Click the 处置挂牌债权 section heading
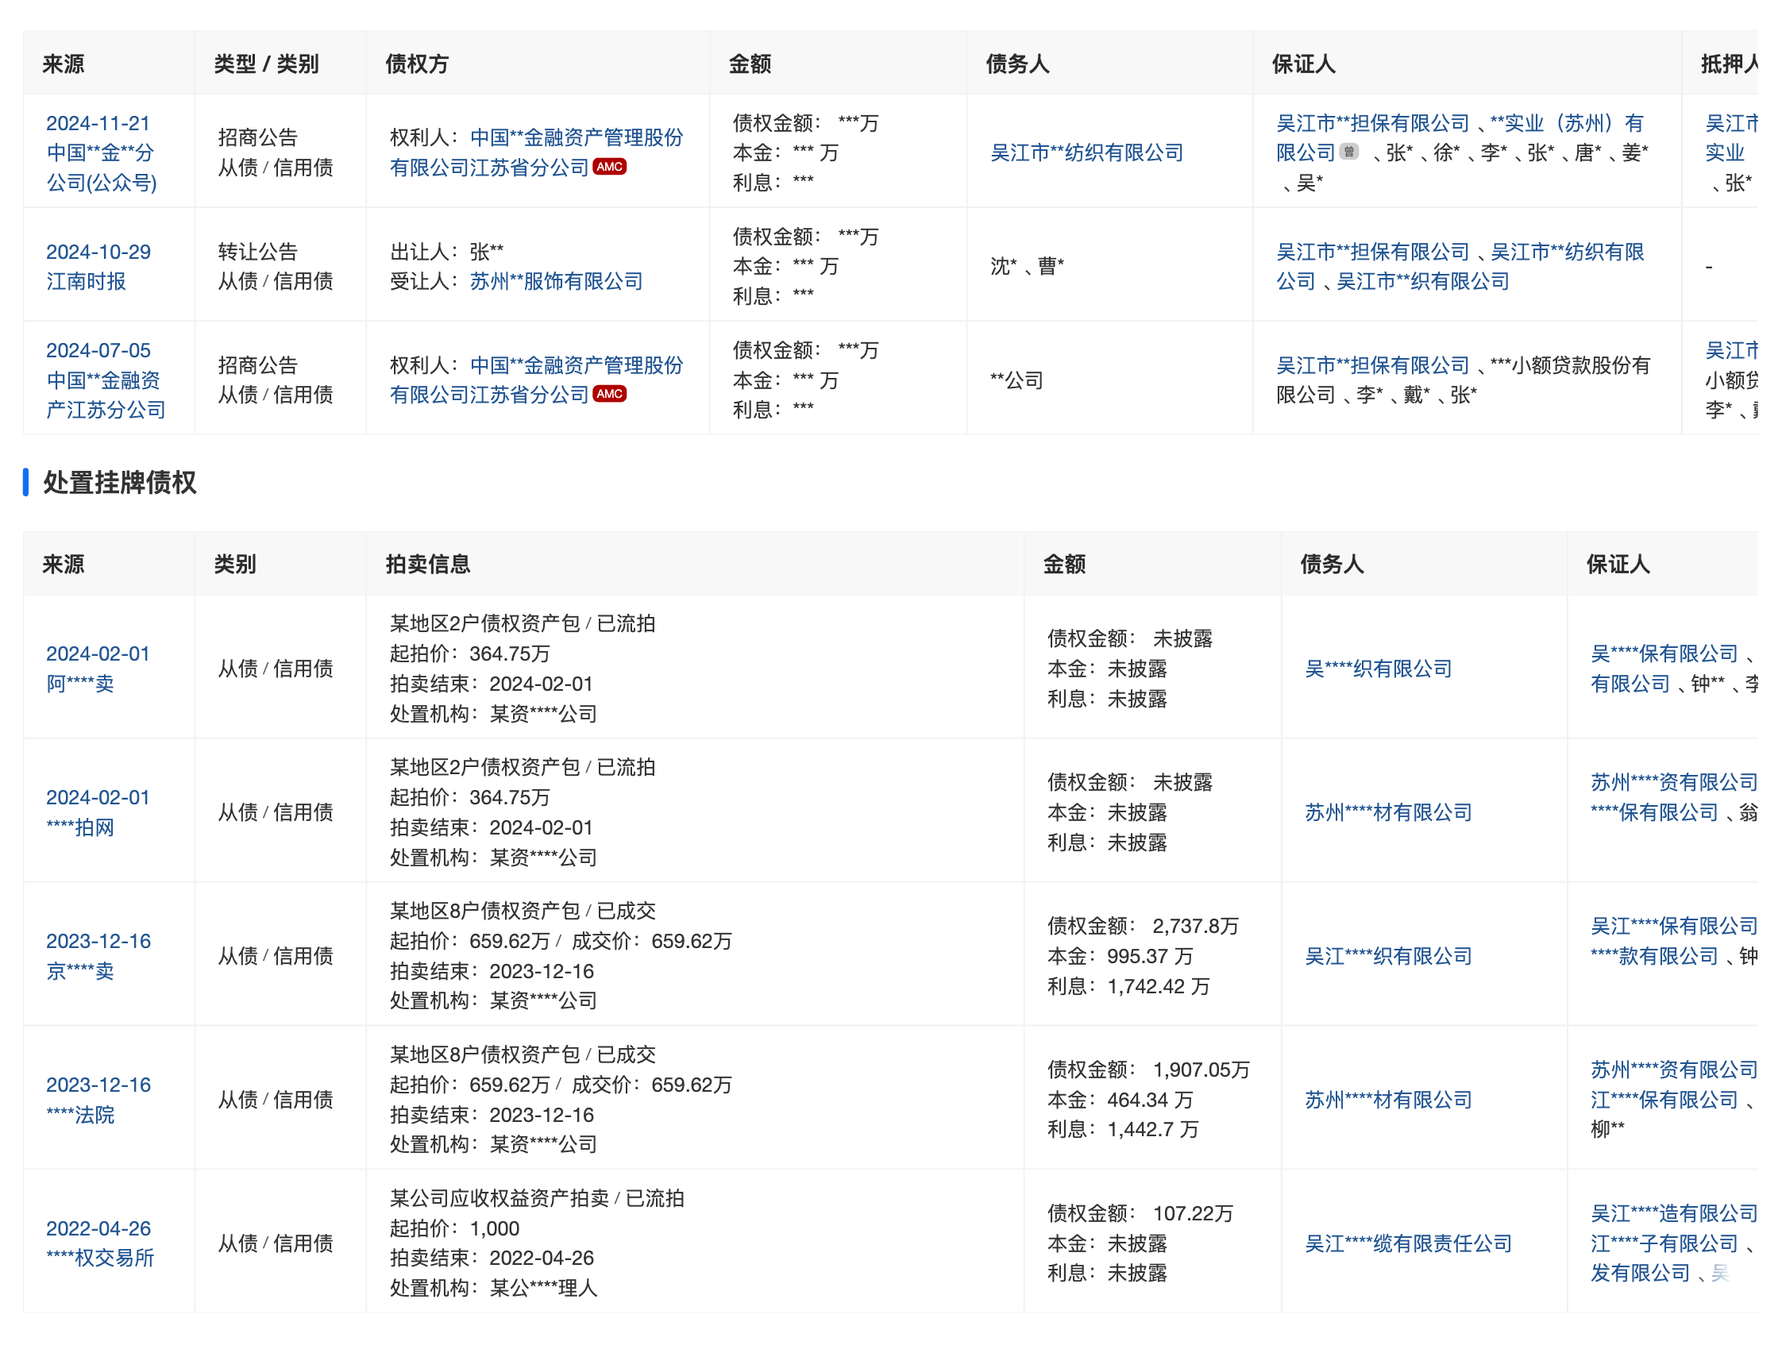1782x1353 pixels. (x=120, y=483)
